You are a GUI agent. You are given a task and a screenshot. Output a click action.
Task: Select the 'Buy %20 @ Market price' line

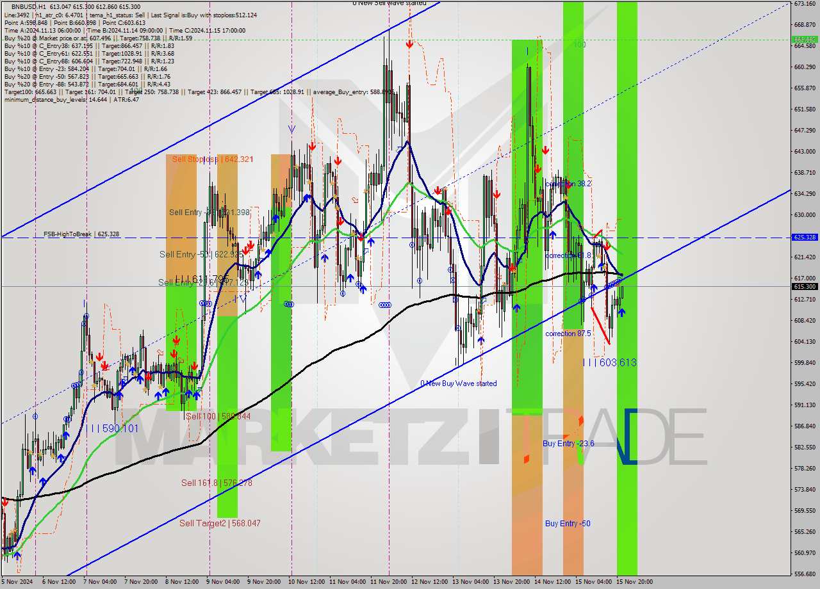[x=98, y=38]
